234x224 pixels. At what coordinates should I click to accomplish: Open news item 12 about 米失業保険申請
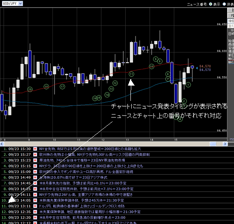pos(90,212)
